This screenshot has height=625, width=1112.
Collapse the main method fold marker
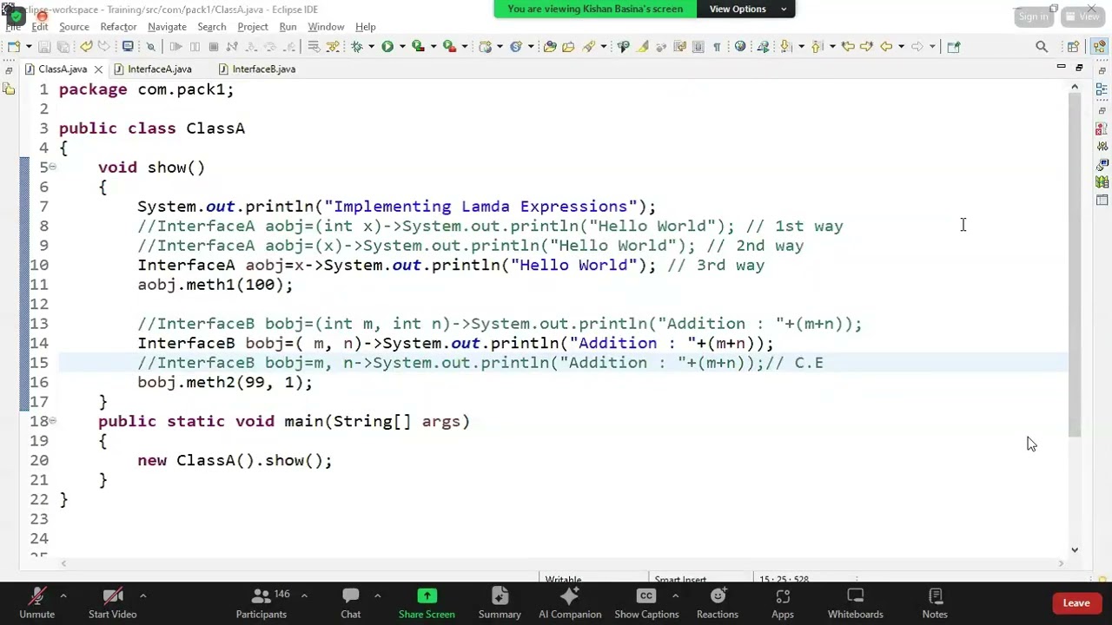click(52, 421)
